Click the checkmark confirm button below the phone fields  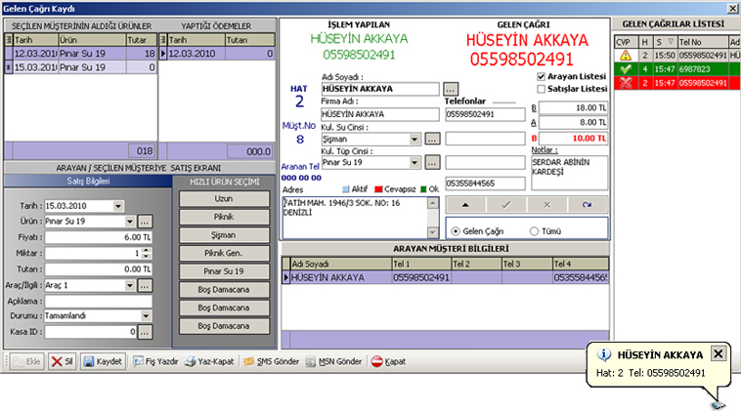point(505,204)
